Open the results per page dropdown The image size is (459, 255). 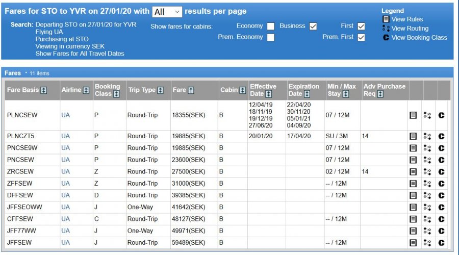click(x=167, y=11)
